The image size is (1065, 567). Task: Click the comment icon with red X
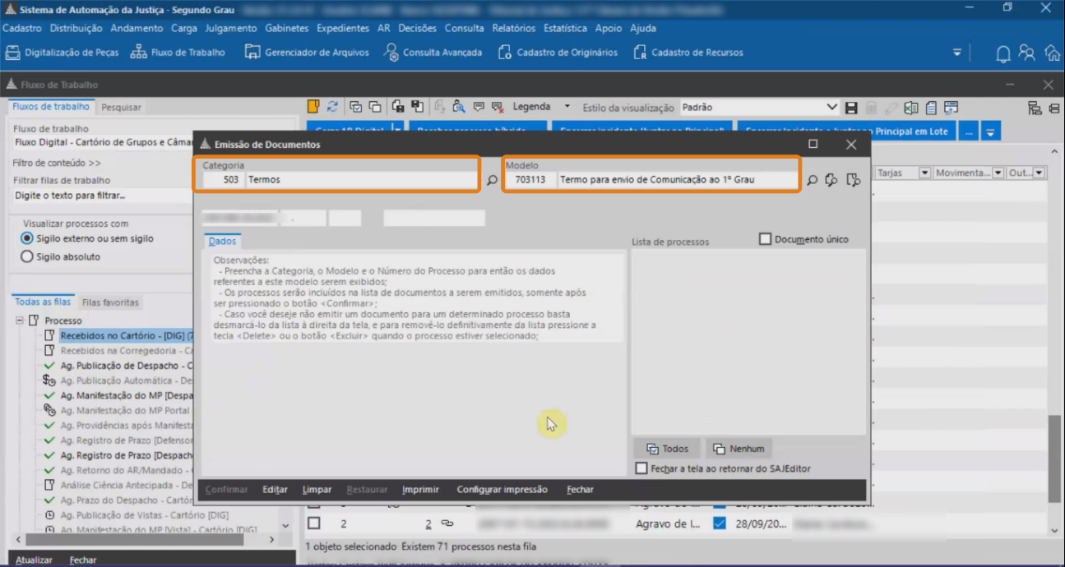click(x=498, y=107)
